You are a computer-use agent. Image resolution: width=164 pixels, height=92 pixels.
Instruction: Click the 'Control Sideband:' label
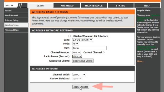[60, 78]
